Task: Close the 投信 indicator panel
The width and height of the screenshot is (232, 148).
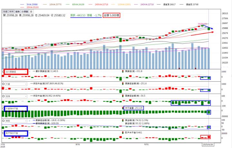Action: tap(4, 96)
